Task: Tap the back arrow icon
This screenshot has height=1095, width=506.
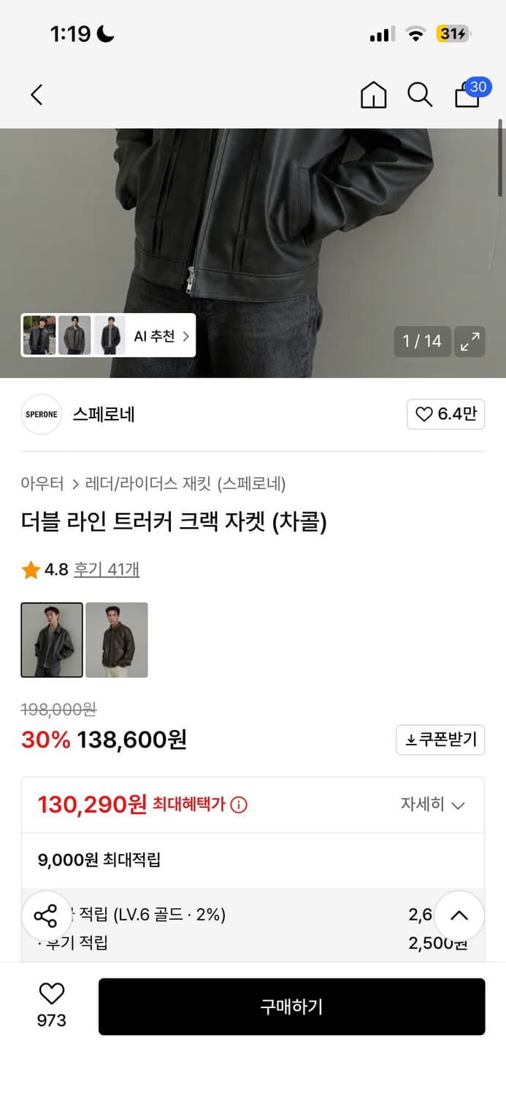Action: (37, 95)
